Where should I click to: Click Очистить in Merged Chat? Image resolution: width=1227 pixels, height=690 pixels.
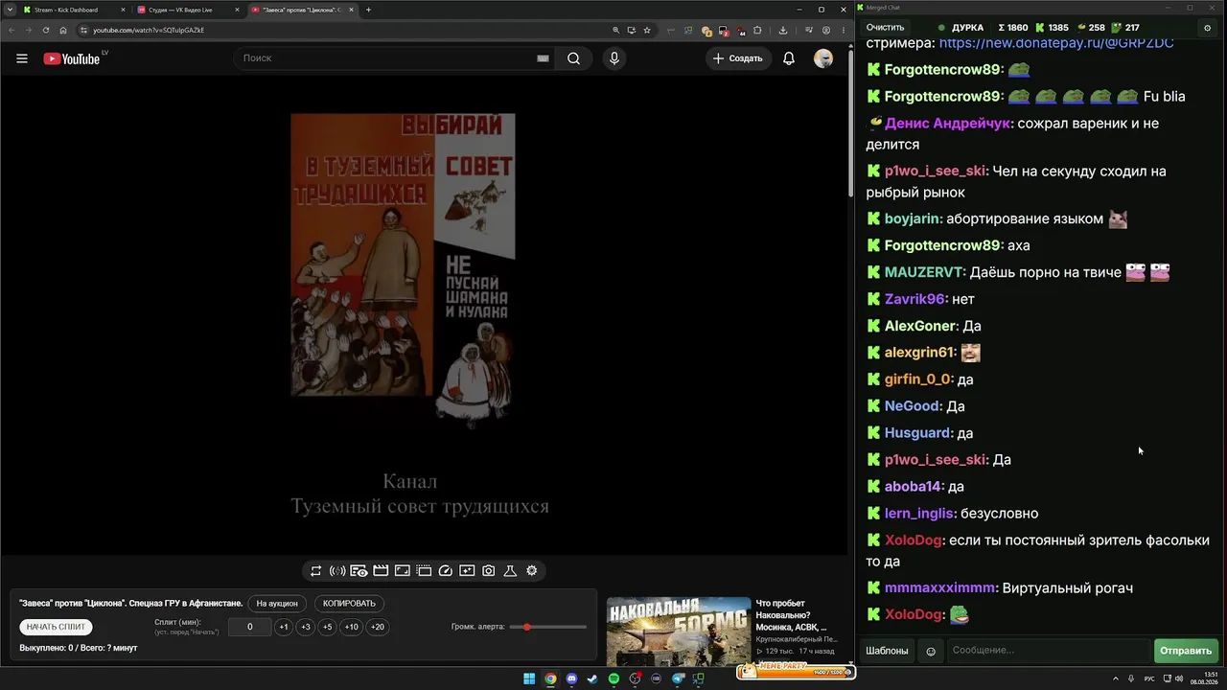(x=885, y=28)
